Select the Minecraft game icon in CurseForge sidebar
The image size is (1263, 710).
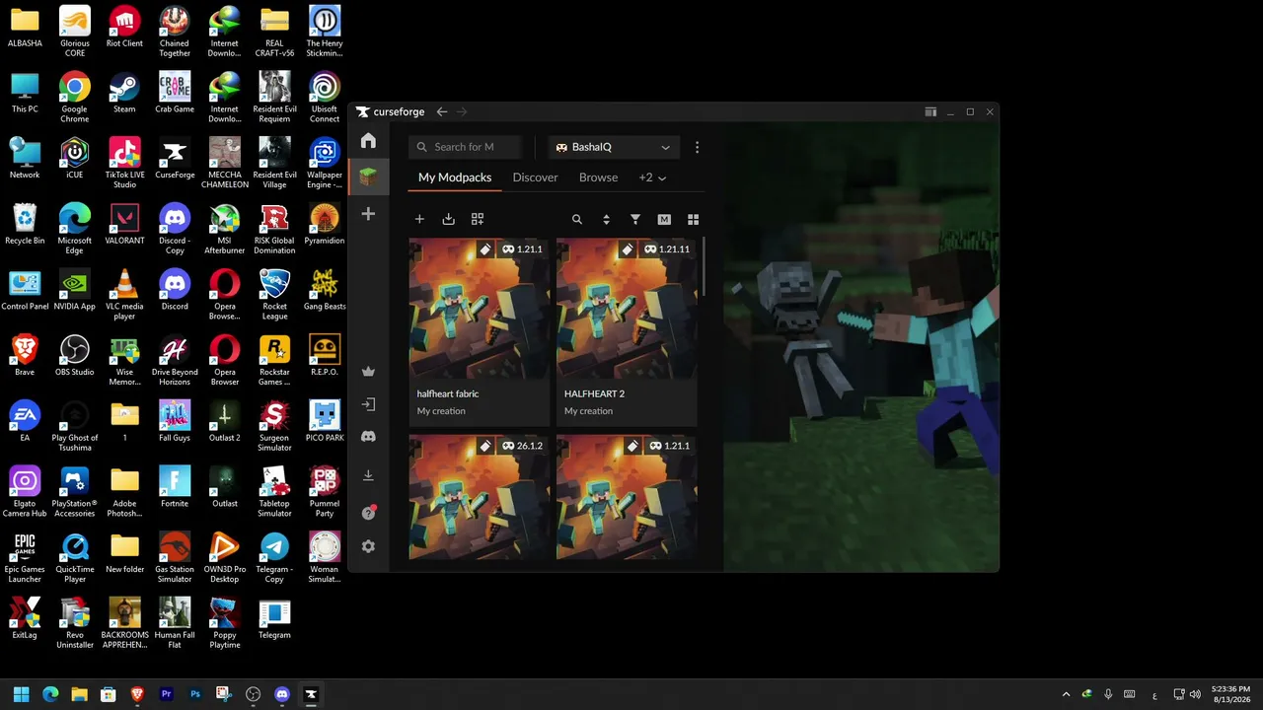point(368,177)
